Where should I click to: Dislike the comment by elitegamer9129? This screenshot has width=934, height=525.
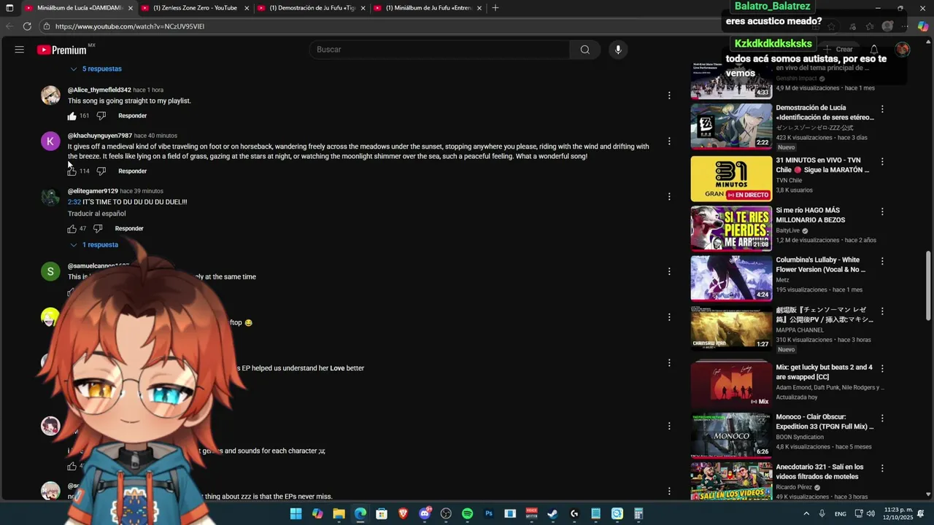pyautogui.click(x=98, y=229)
